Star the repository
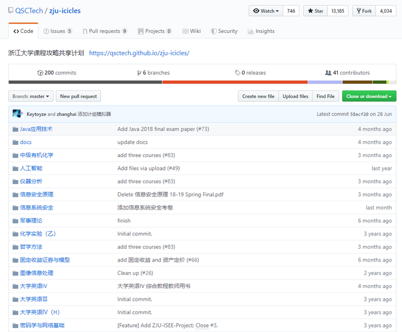 point(315,11)
